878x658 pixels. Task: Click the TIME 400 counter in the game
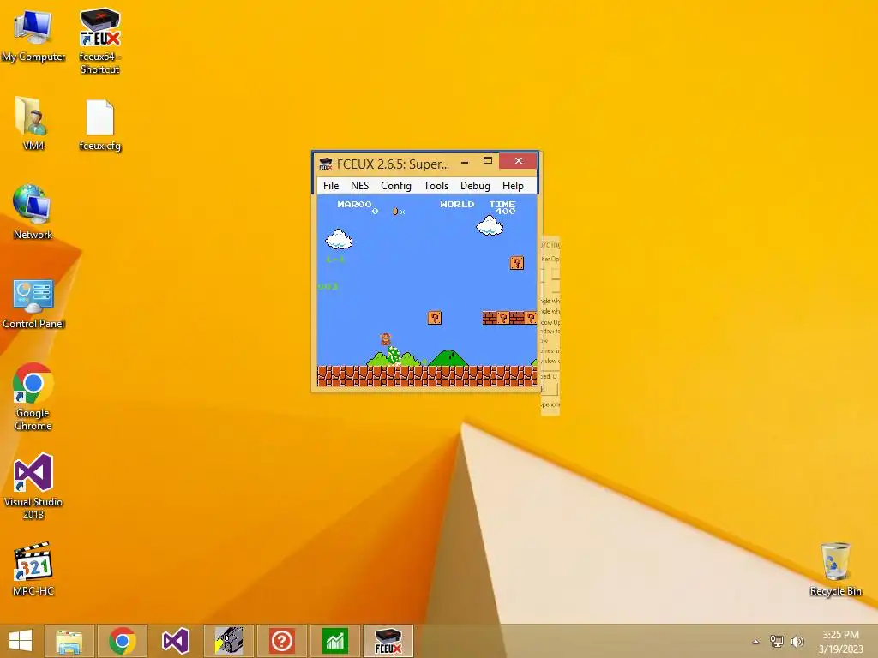click(502, 207)
